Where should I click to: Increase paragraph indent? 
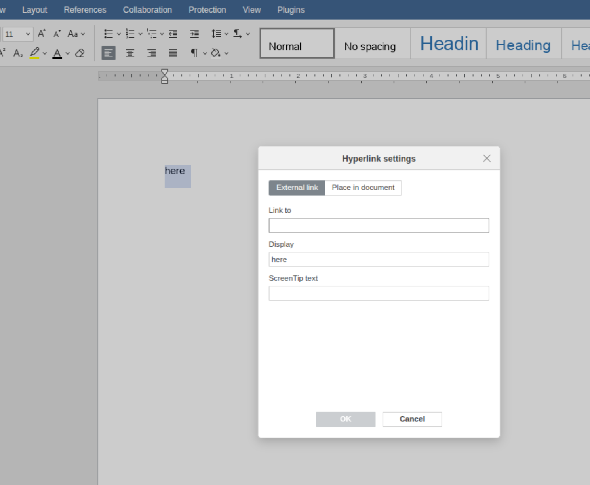click(x=194, y=34)
